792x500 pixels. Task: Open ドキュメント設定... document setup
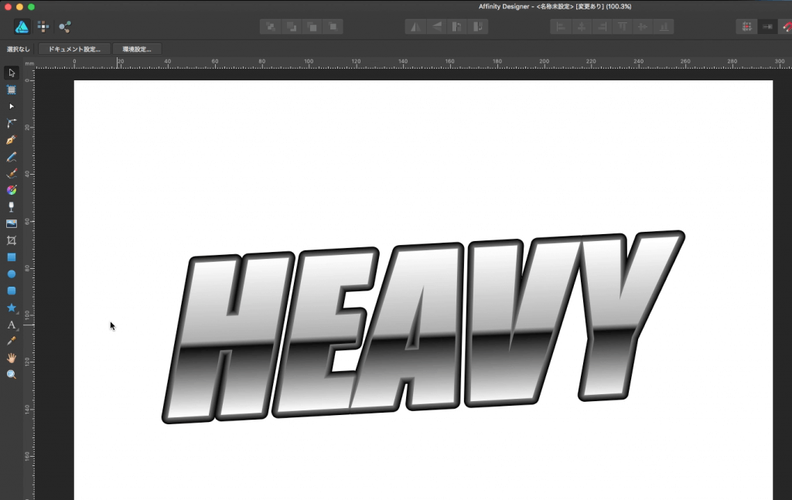[74, 49]
